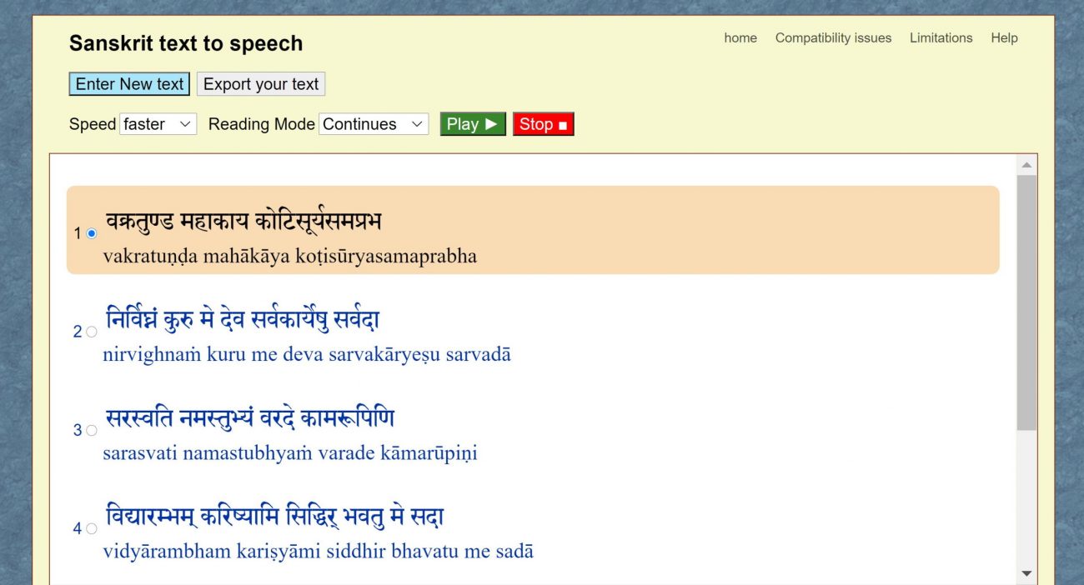Open the Compatibility issues page

[x=833, y=37]
